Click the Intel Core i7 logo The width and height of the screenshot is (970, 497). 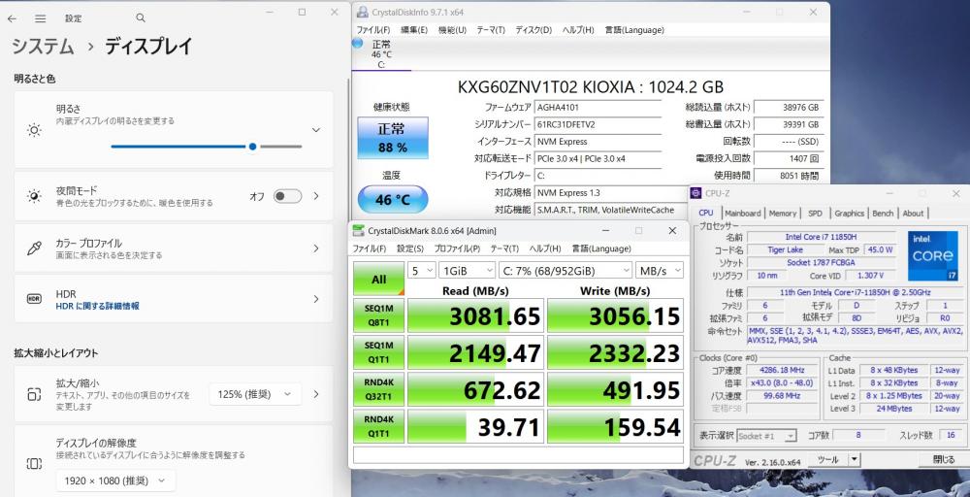click(933, 255)
